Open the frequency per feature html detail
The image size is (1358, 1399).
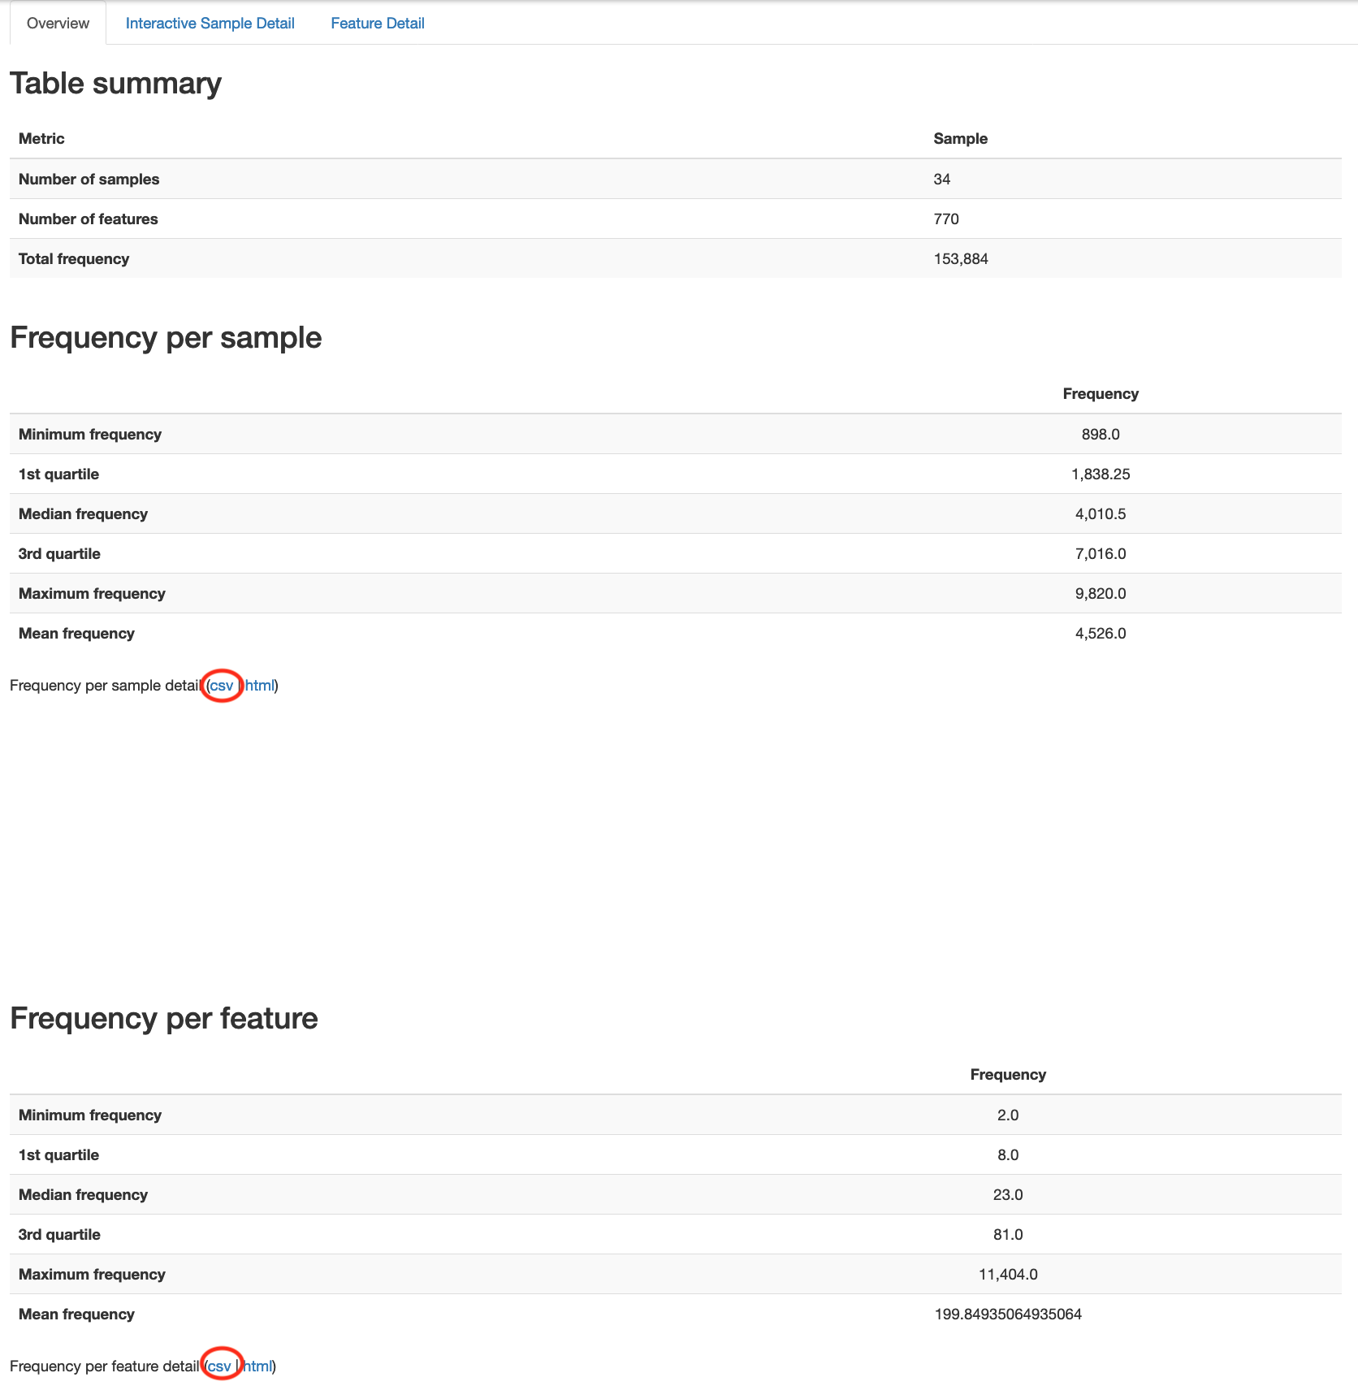click(x=256, y=1366)
